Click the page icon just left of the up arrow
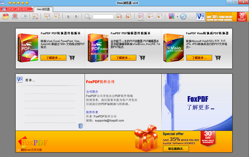 click(x=57, y=17)
